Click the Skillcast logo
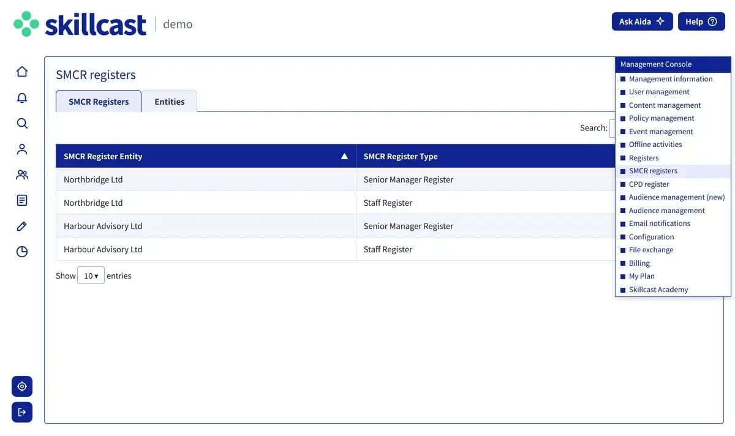 80,24
